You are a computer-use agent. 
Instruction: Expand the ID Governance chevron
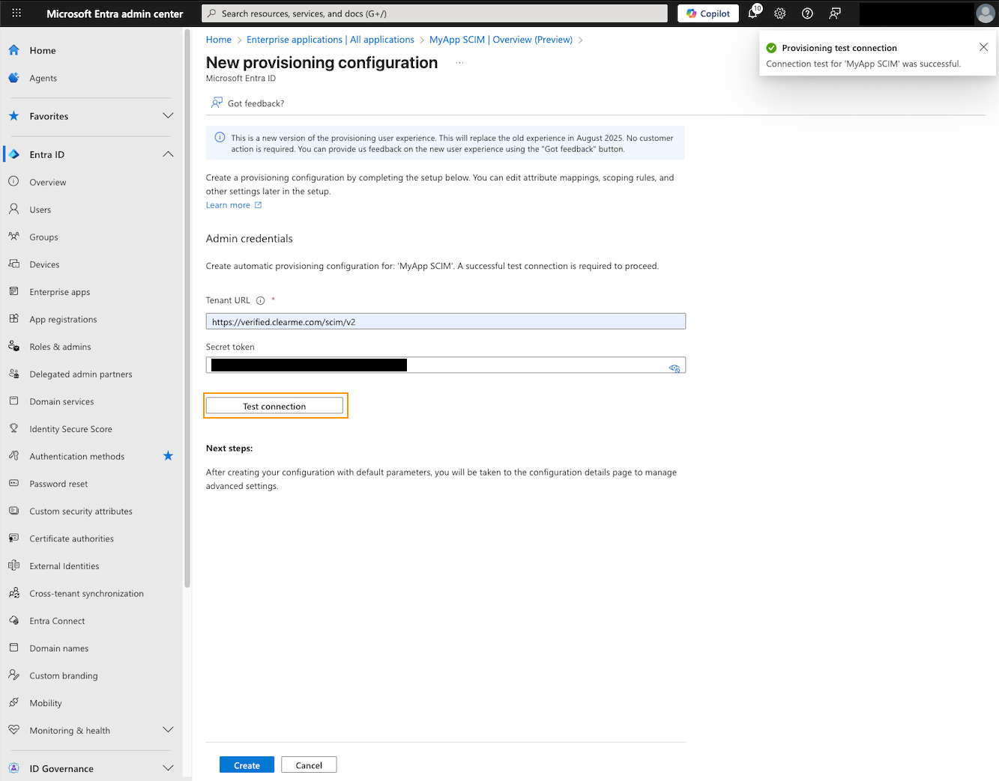point(168,768)
